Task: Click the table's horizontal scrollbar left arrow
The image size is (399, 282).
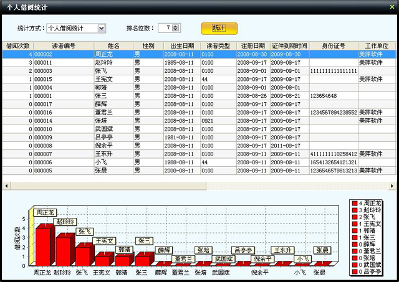Action: (x=6, y=186)
